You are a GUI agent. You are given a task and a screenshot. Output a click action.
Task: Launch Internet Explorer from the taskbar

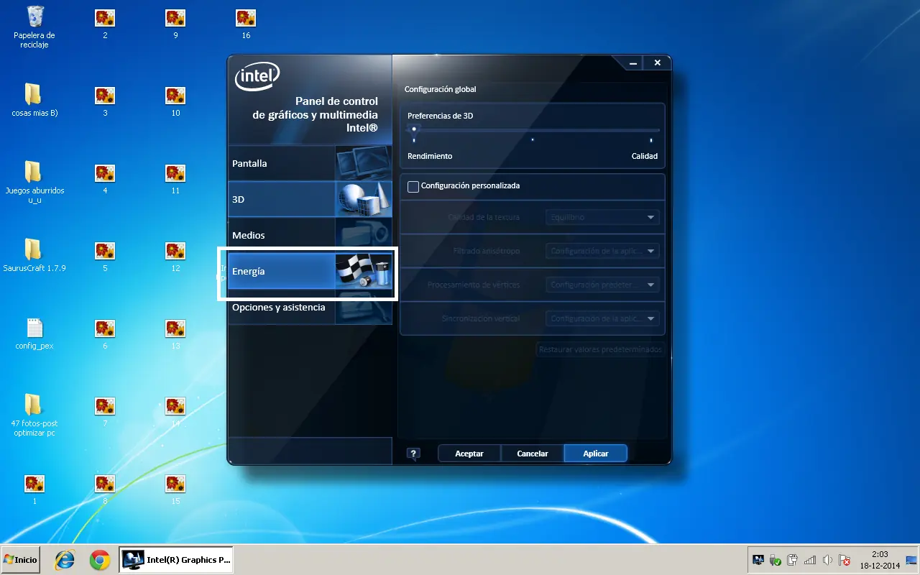coord(65,560)
